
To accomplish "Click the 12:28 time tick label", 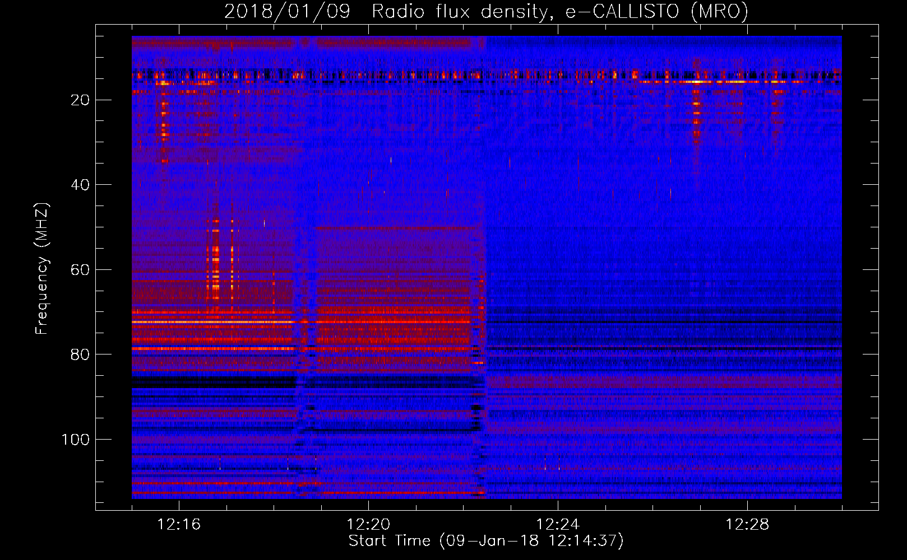I will 747,525.
